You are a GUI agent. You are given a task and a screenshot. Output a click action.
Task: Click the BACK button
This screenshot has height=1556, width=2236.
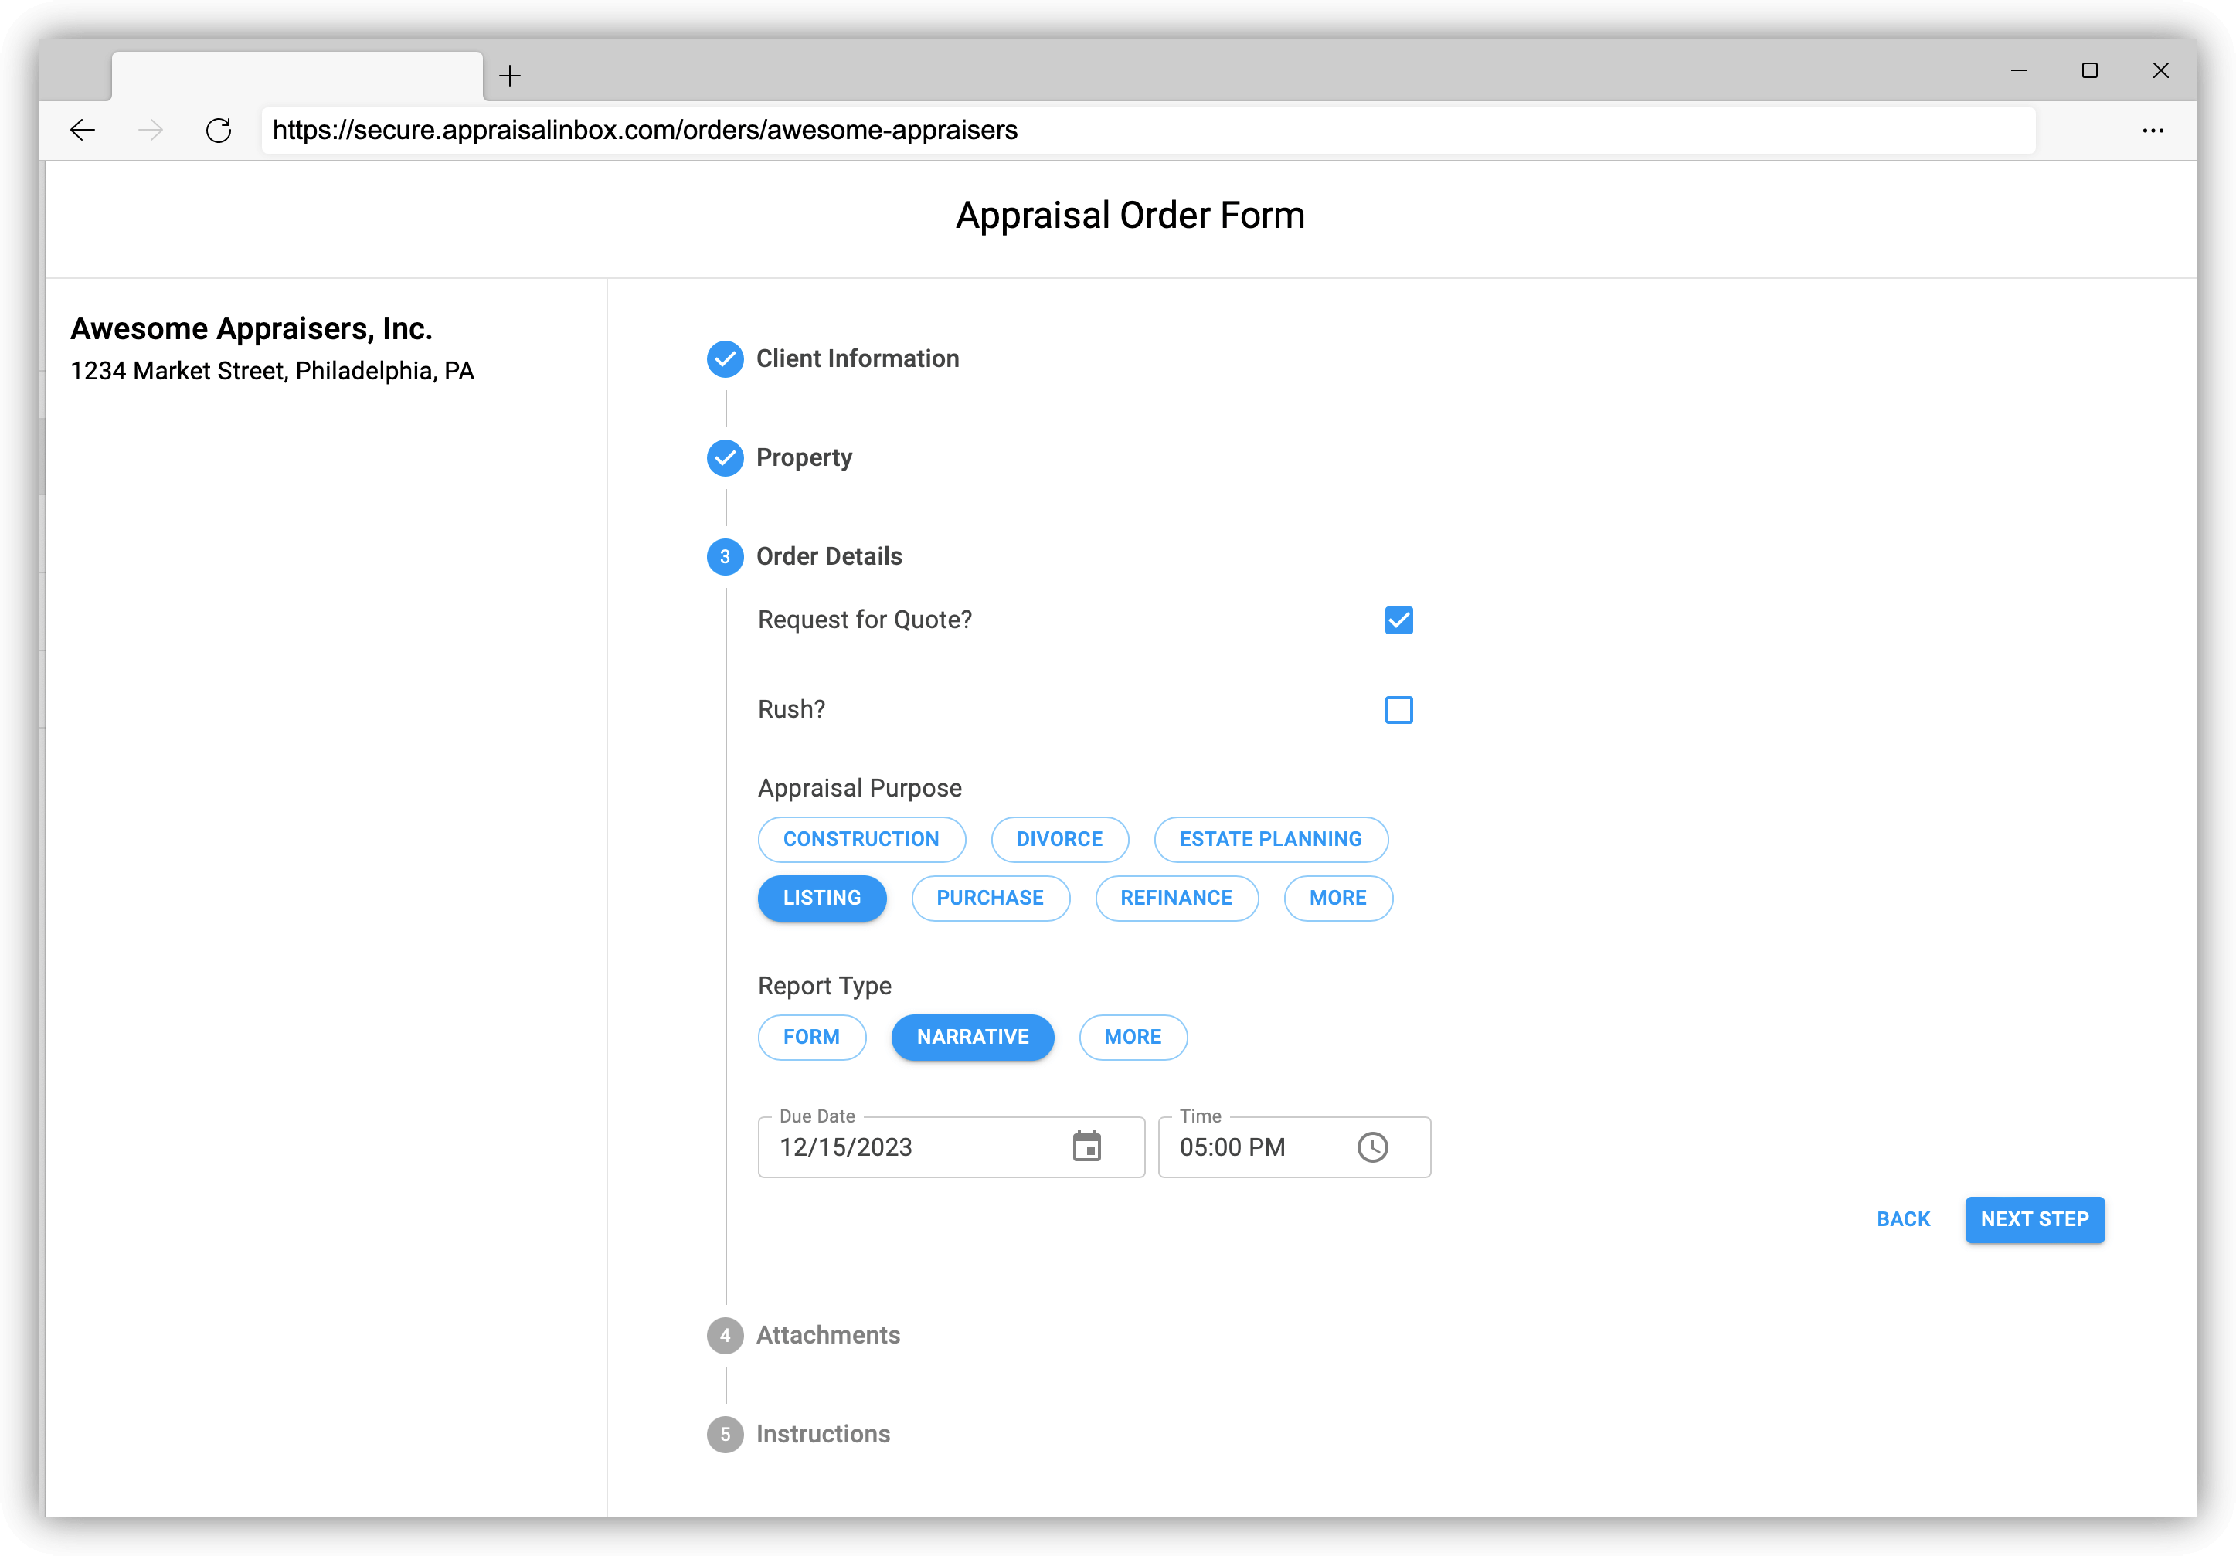1903,1219
